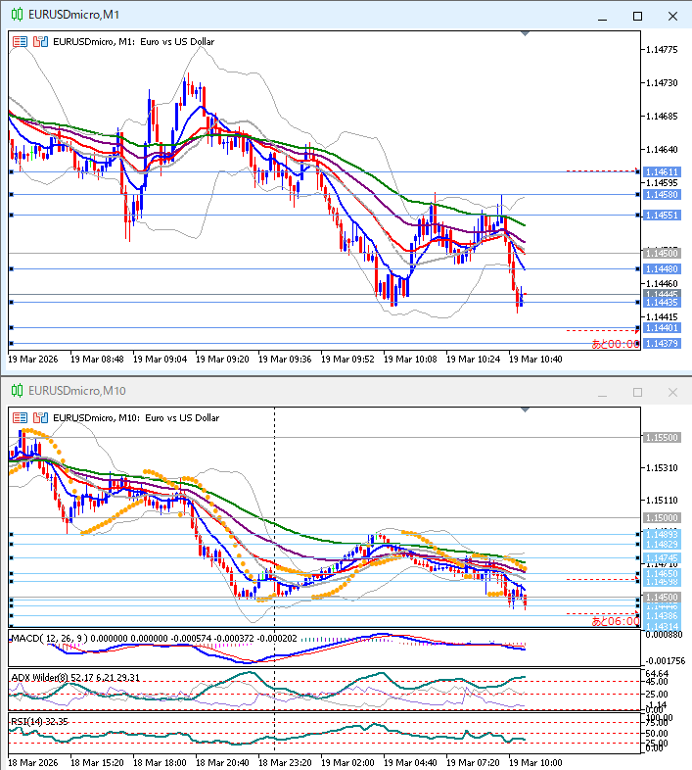Click the chart shift triangle on M10 chart
The image size is (692, 770).
527,409
